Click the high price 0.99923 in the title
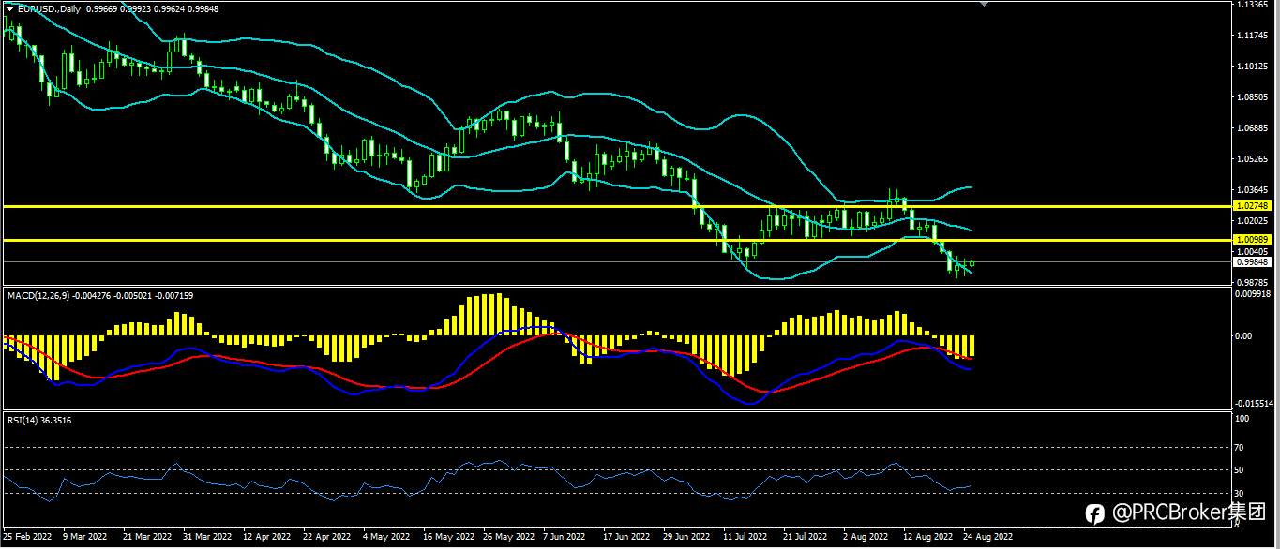 (135, 7)
